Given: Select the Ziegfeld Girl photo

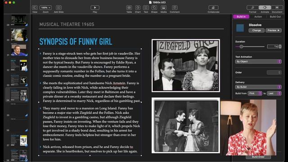Looking at the screenshot, I should [186, 66].
